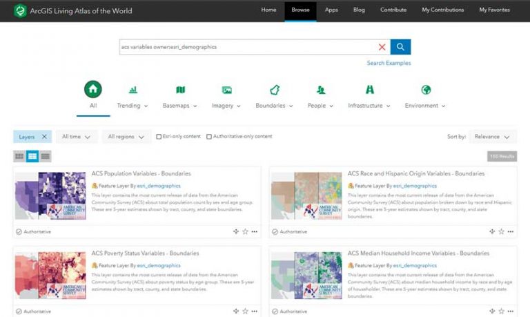Image resolution: width=530 pixels, height=317 pixels.
Task: Open the Apps tab
Action: point(331,10)
